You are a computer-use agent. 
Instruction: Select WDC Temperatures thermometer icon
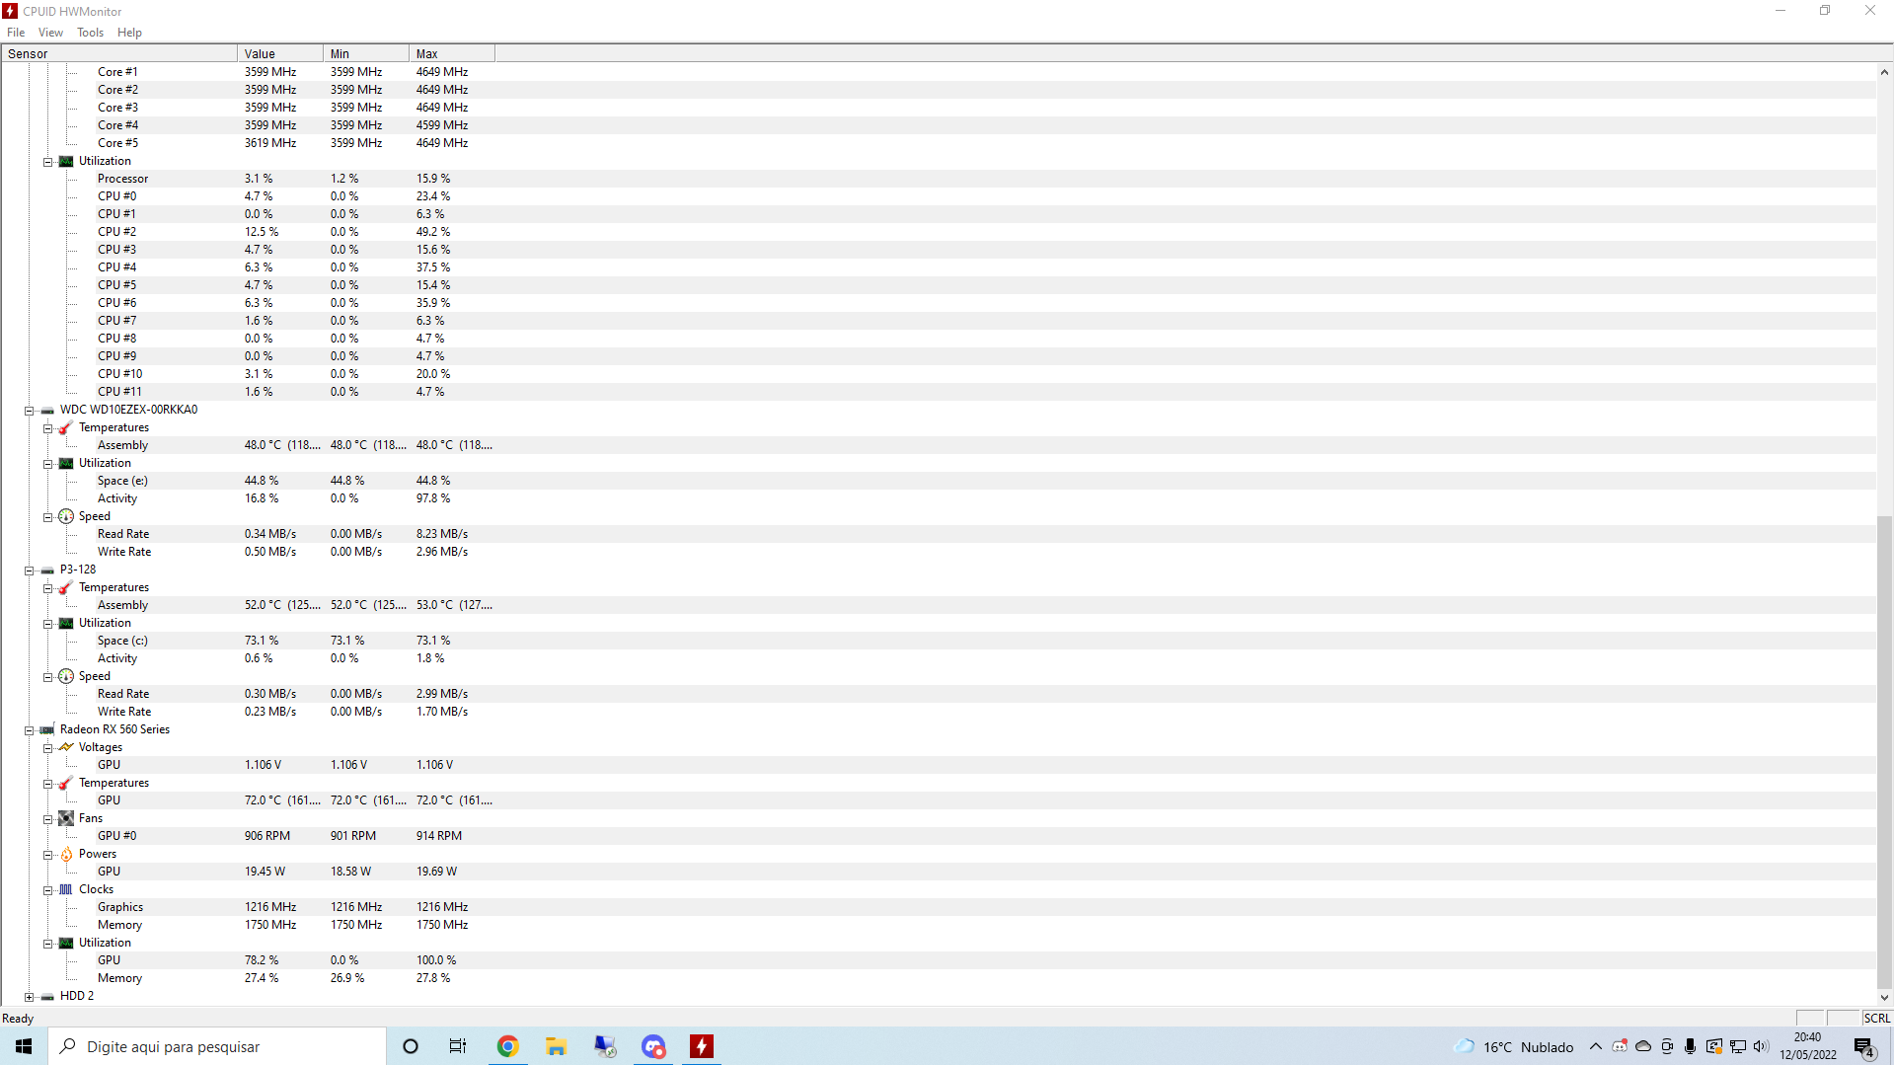pos(66,427)
